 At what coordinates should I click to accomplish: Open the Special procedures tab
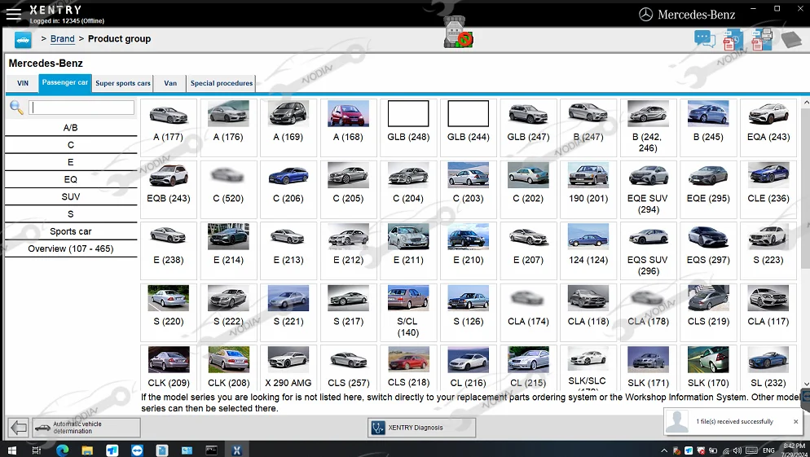(221, 83)
